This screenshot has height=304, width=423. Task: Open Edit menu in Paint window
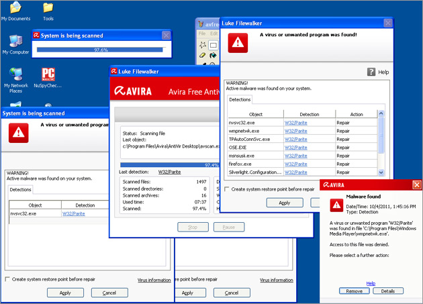(x=214, y=34)
